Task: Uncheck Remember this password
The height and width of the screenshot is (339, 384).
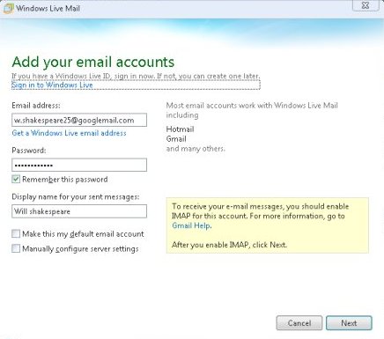Action: coord(16,179)
